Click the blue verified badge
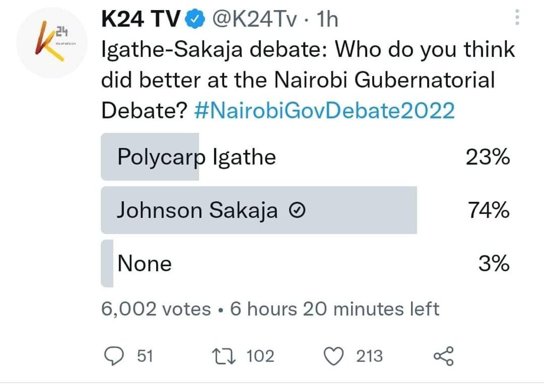544x385 pixels. [195, 20]
